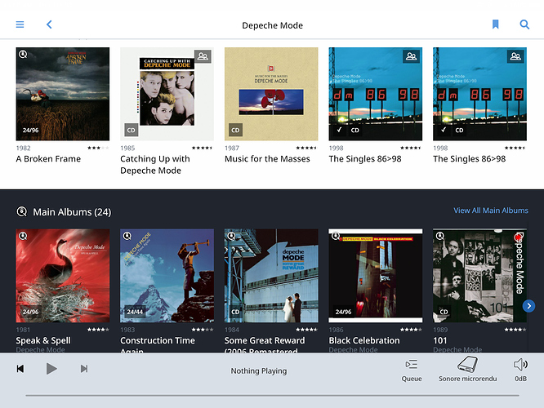Click Roon icon on Some Great Reward cover
The image size is (544, 408).
(x=231, y=236)
